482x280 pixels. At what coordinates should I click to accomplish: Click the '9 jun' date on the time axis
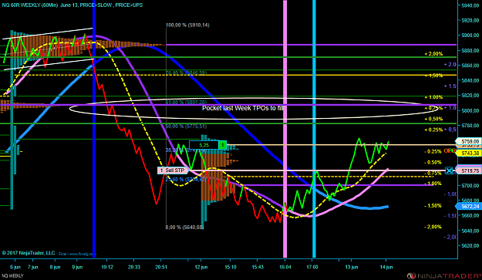pyautogui.click(x=77, y=267)
